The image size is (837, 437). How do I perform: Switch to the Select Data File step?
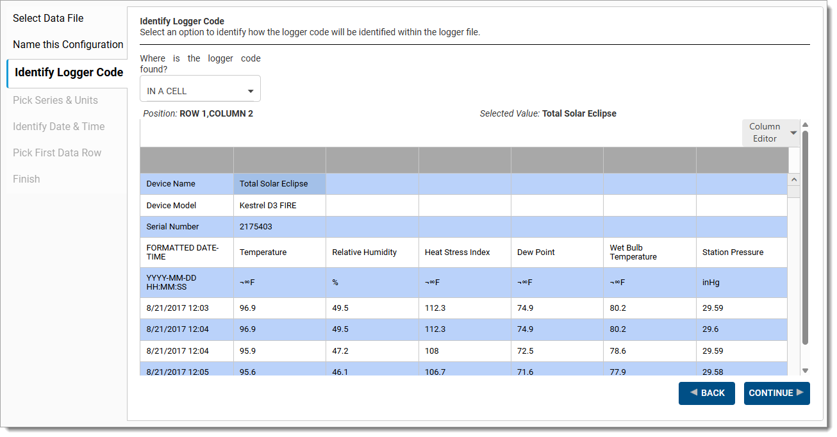point(48,18)
